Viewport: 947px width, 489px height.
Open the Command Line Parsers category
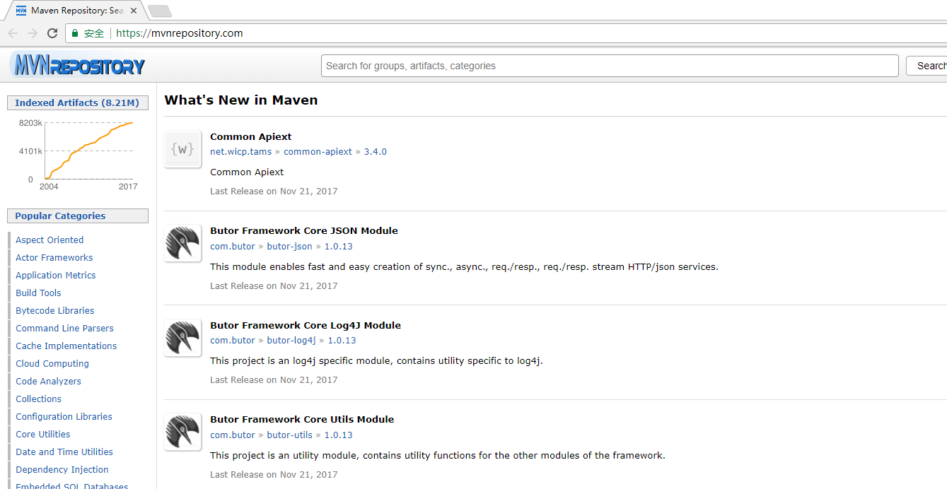pyautogui.click(x=64, y=329)
